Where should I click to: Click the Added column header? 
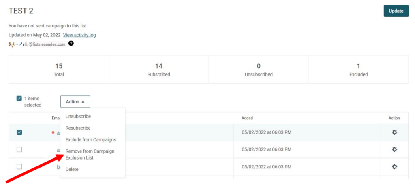click(247, 118)
